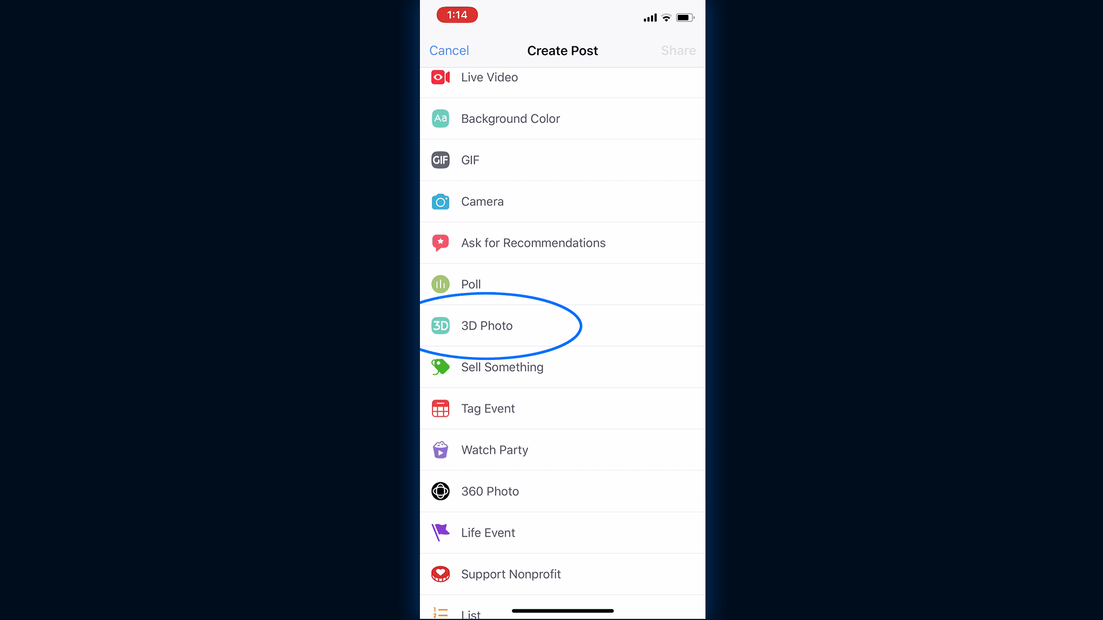
Task: Click the Support Nonprofit icon
Action: 440,574
